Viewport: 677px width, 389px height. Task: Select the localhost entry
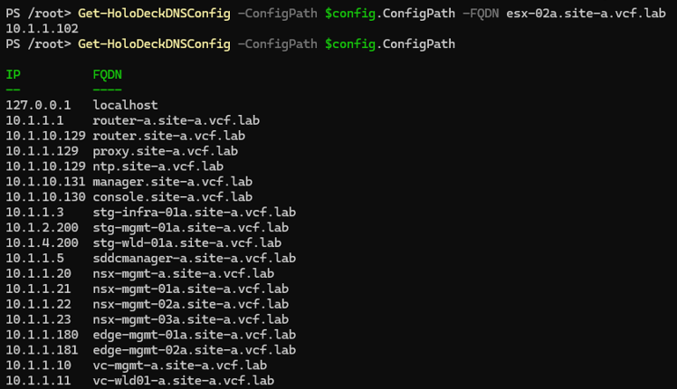click(x=125, y=105)
